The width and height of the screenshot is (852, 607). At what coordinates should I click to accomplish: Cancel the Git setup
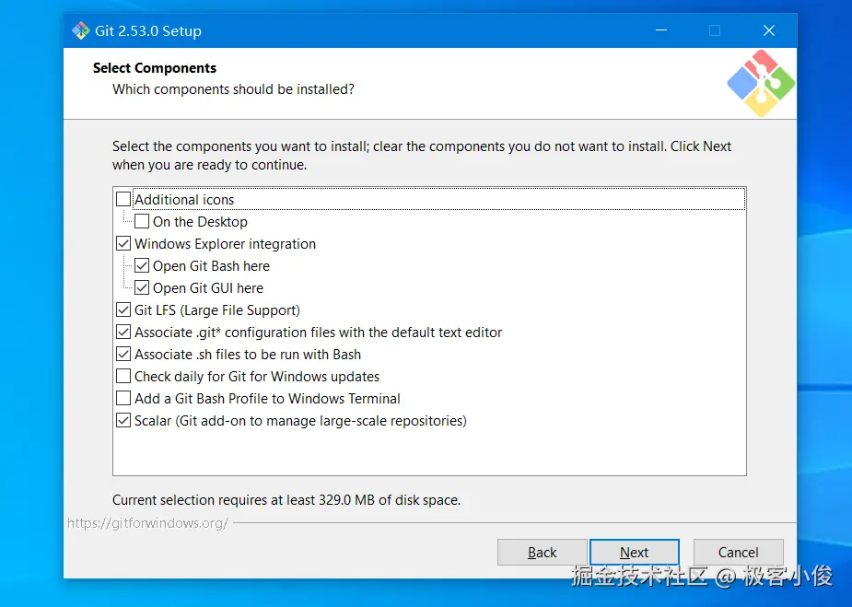pos(738,553)
